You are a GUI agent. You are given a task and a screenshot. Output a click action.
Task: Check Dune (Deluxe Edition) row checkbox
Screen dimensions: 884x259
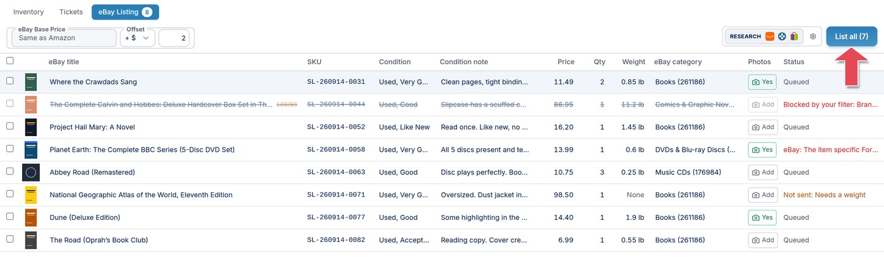pos(9,217)
